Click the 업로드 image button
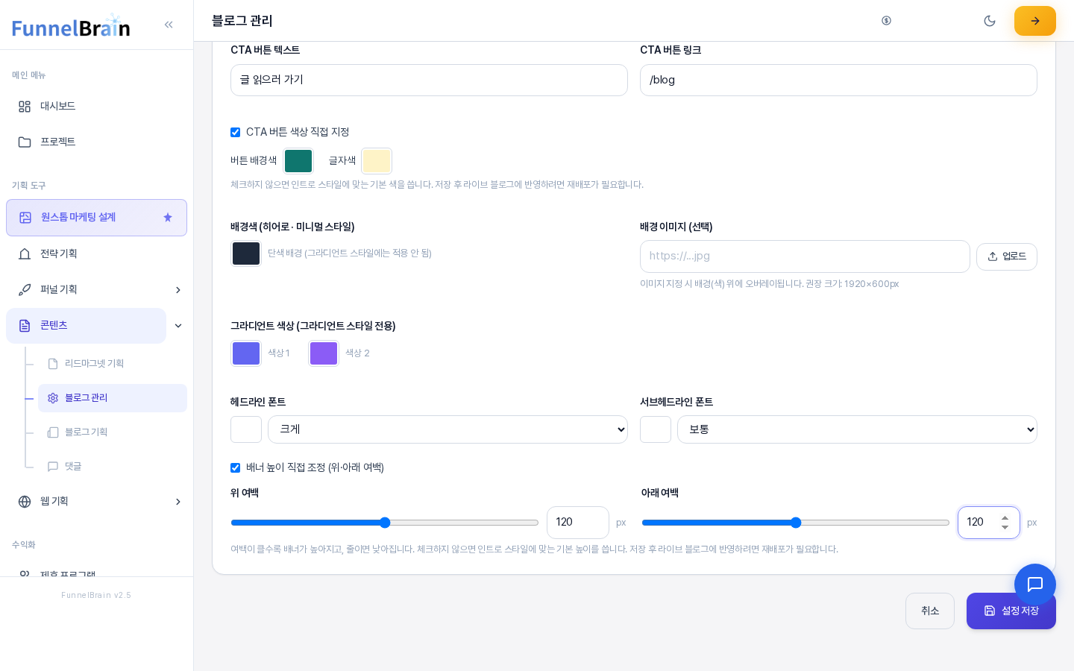 pyautogui.click(x=1007, y=256)
